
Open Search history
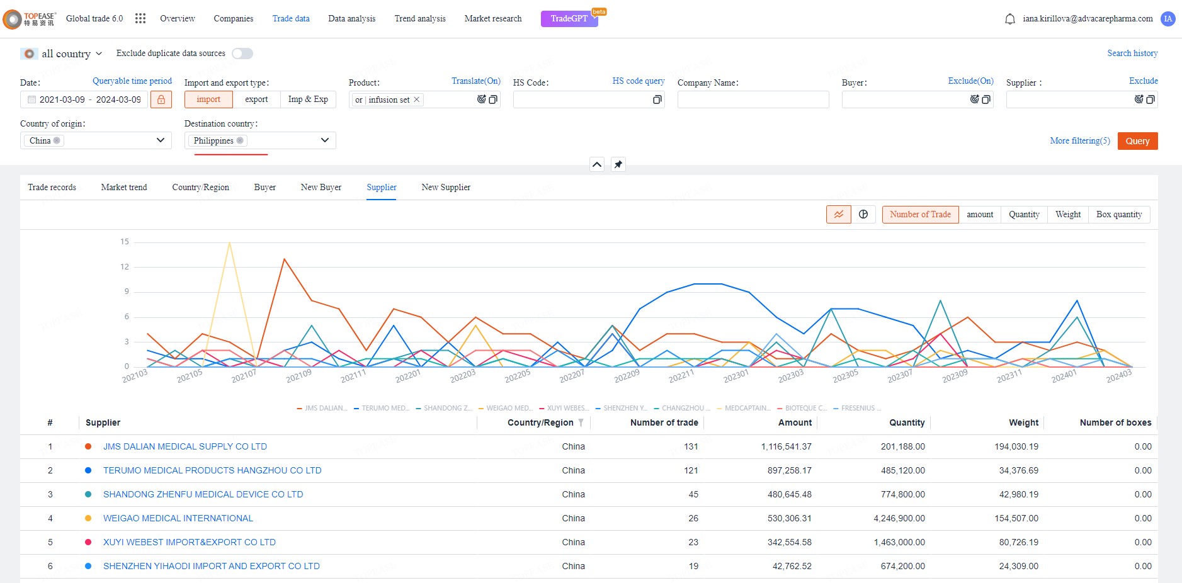[x=1132, y=54]
